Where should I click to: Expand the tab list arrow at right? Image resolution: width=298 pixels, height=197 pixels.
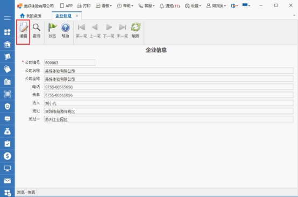294,16
